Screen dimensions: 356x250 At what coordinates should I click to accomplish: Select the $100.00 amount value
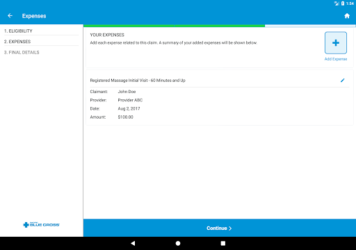click(x=125, y=117)
